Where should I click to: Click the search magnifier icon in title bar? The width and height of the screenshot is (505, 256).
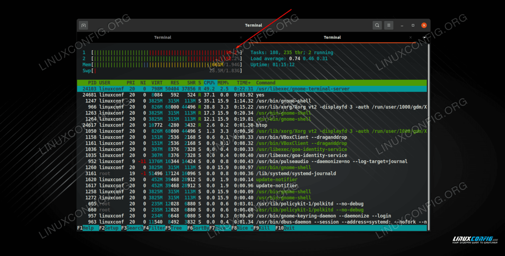(x=377, y=26)
